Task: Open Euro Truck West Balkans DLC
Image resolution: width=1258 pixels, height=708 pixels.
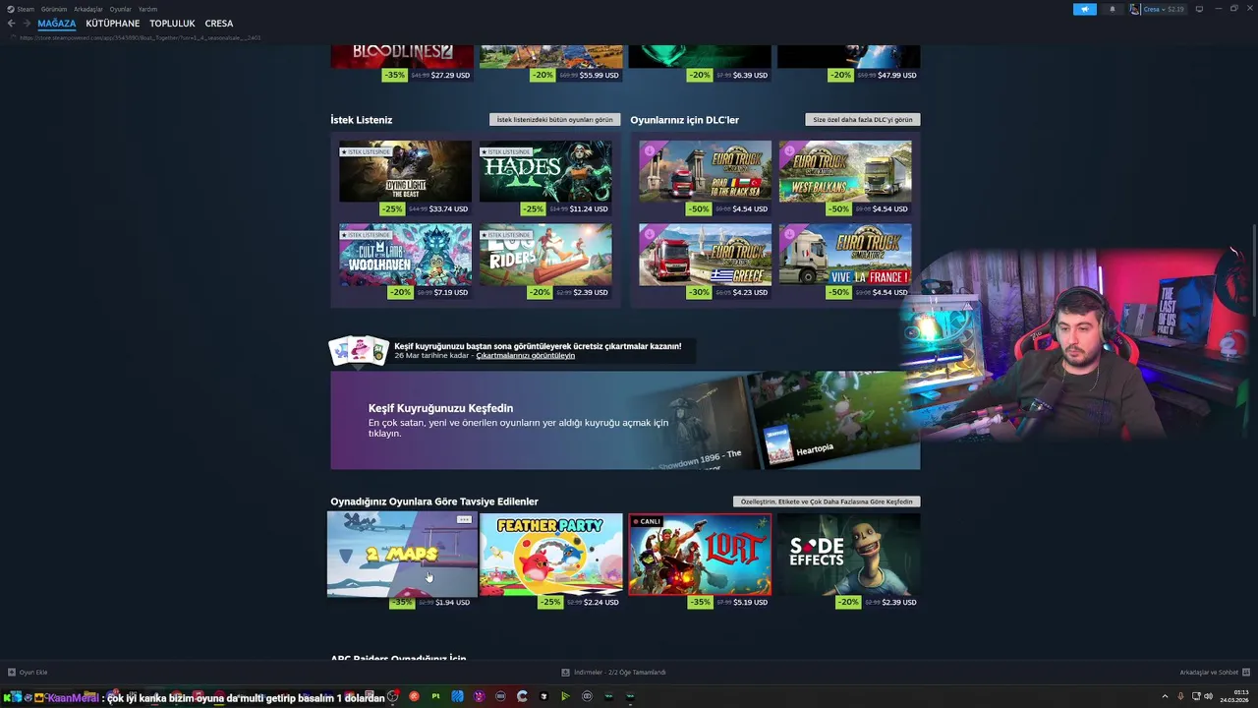Action: [845, 173]
